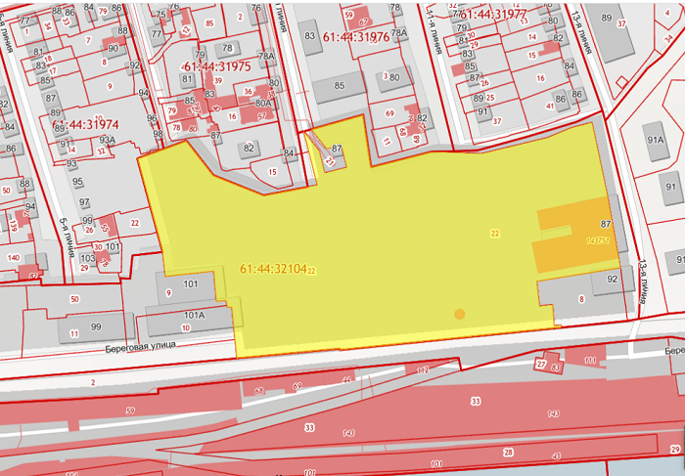The width and height of the screenshot is (685, 476).
Task: Select building 99 near Береговая улица
Action: click(96, 327)
